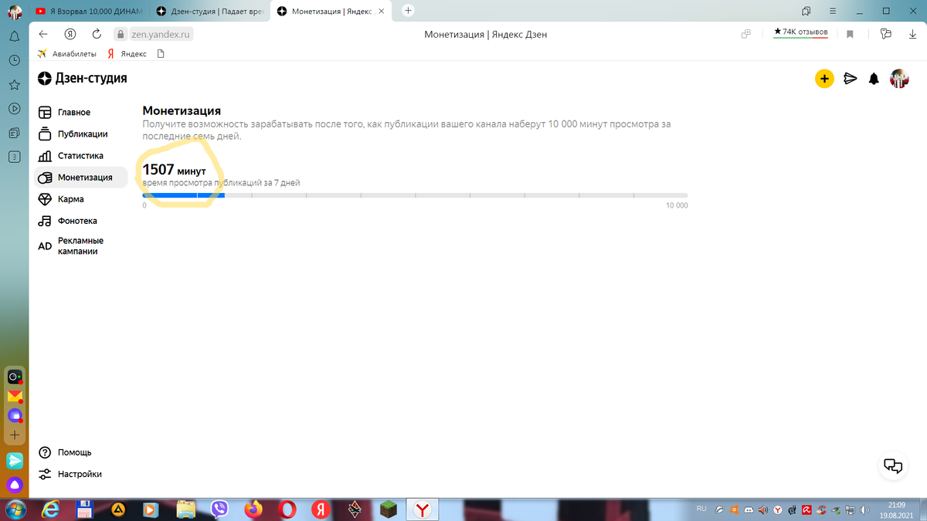
Task: Open Internet Explorer from taskbar
Action: (52, 509)
